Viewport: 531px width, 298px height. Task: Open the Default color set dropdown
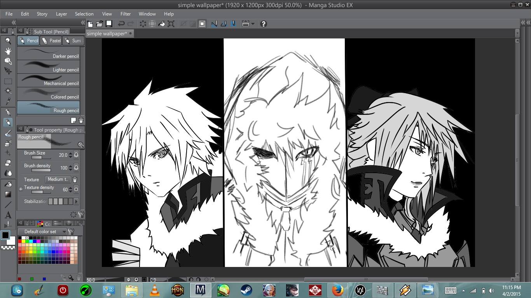[x=42, y=232]
